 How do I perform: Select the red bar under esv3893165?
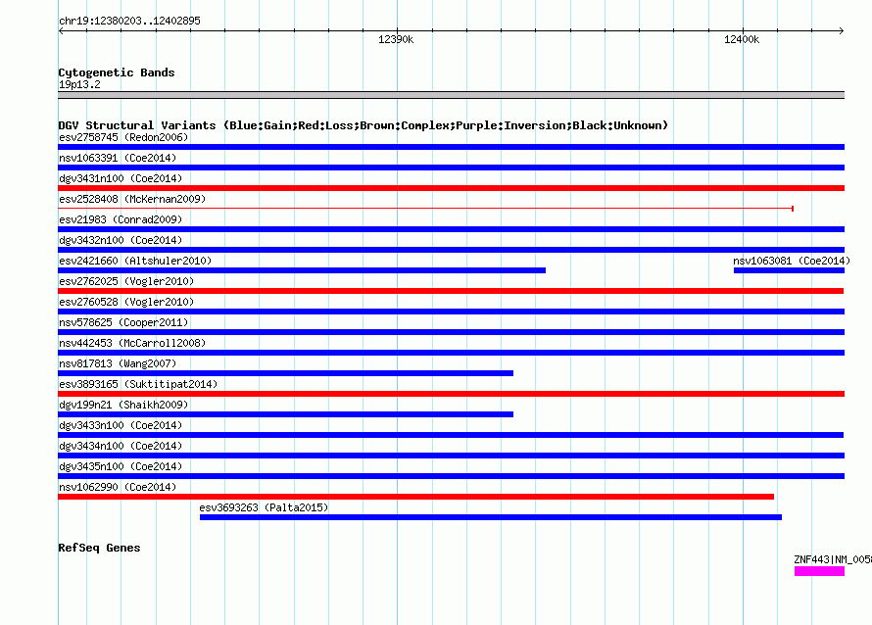point(451,394)
